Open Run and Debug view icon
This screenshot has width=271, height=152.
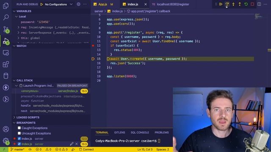point(6,41)
